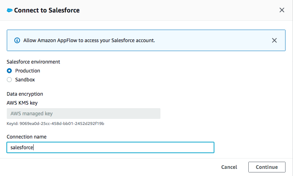Viewport: 293px width, 176px height.
Task: Click the banner message about Amazon AppFlow
Action: tap(89, 40)
